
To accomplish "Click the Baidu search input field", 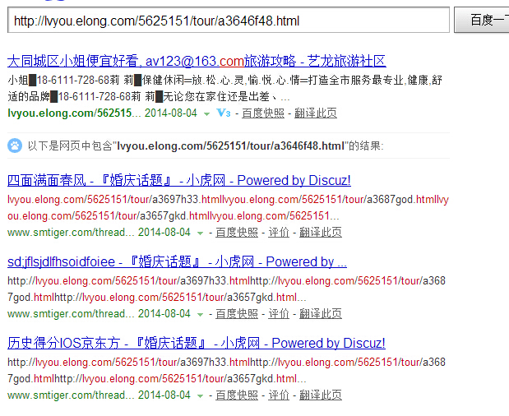I will point(229,20).
